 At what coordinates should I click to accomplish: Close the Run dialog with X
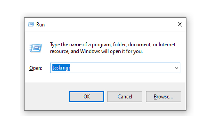tap(180, 24)
